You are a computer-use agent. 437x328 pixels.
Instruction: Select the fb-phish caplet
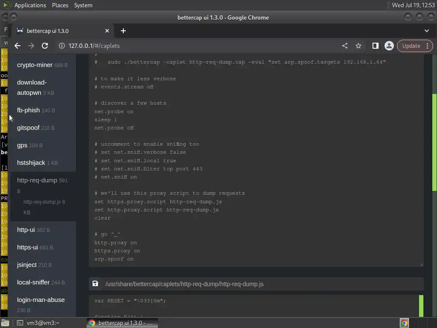point(42,110)
